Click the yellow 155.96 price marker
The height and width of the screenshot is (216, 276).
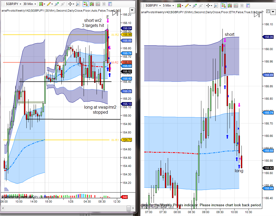[127, 35]
